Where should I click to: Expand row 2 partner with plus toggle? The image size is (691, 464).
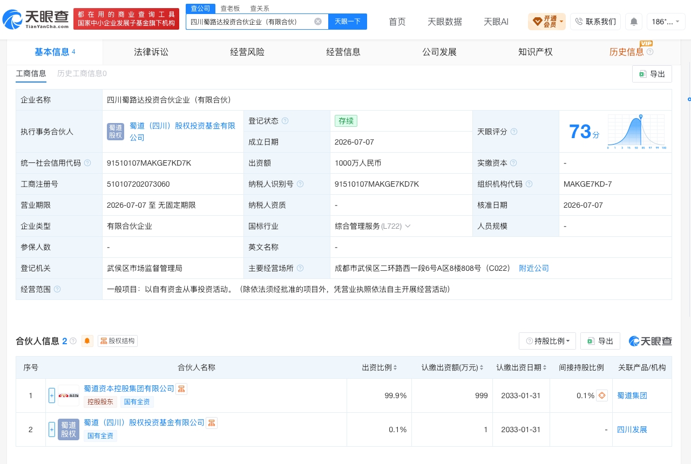tap(52, 429)
